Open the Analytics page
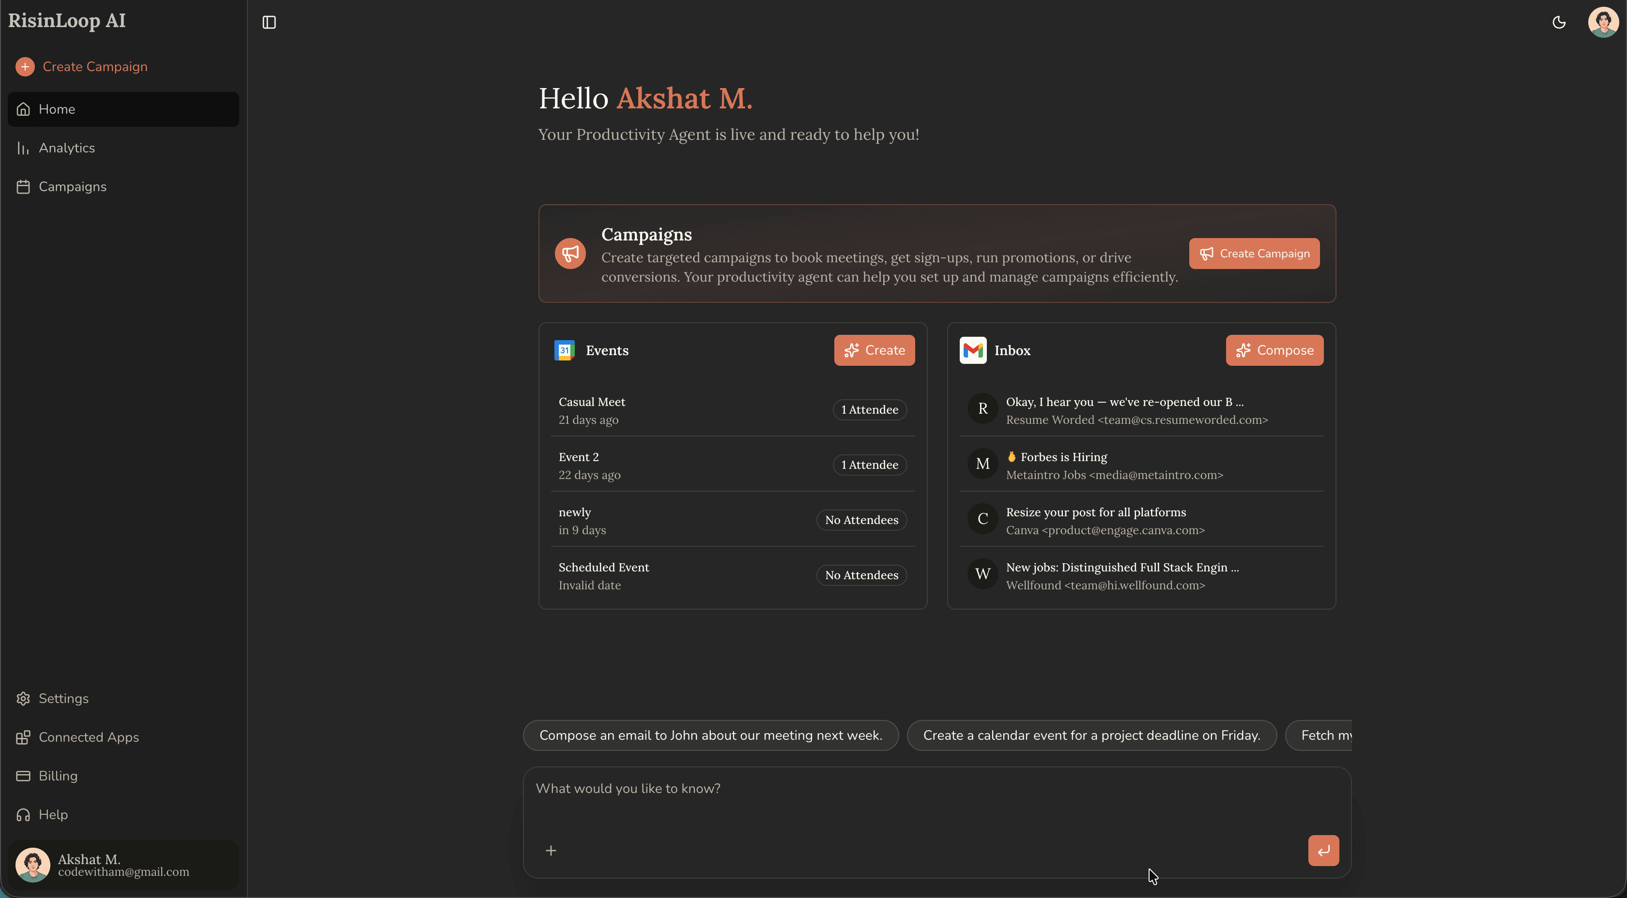Image resolution: width=1627 pixels, height=898 pixels. point(66,148)
